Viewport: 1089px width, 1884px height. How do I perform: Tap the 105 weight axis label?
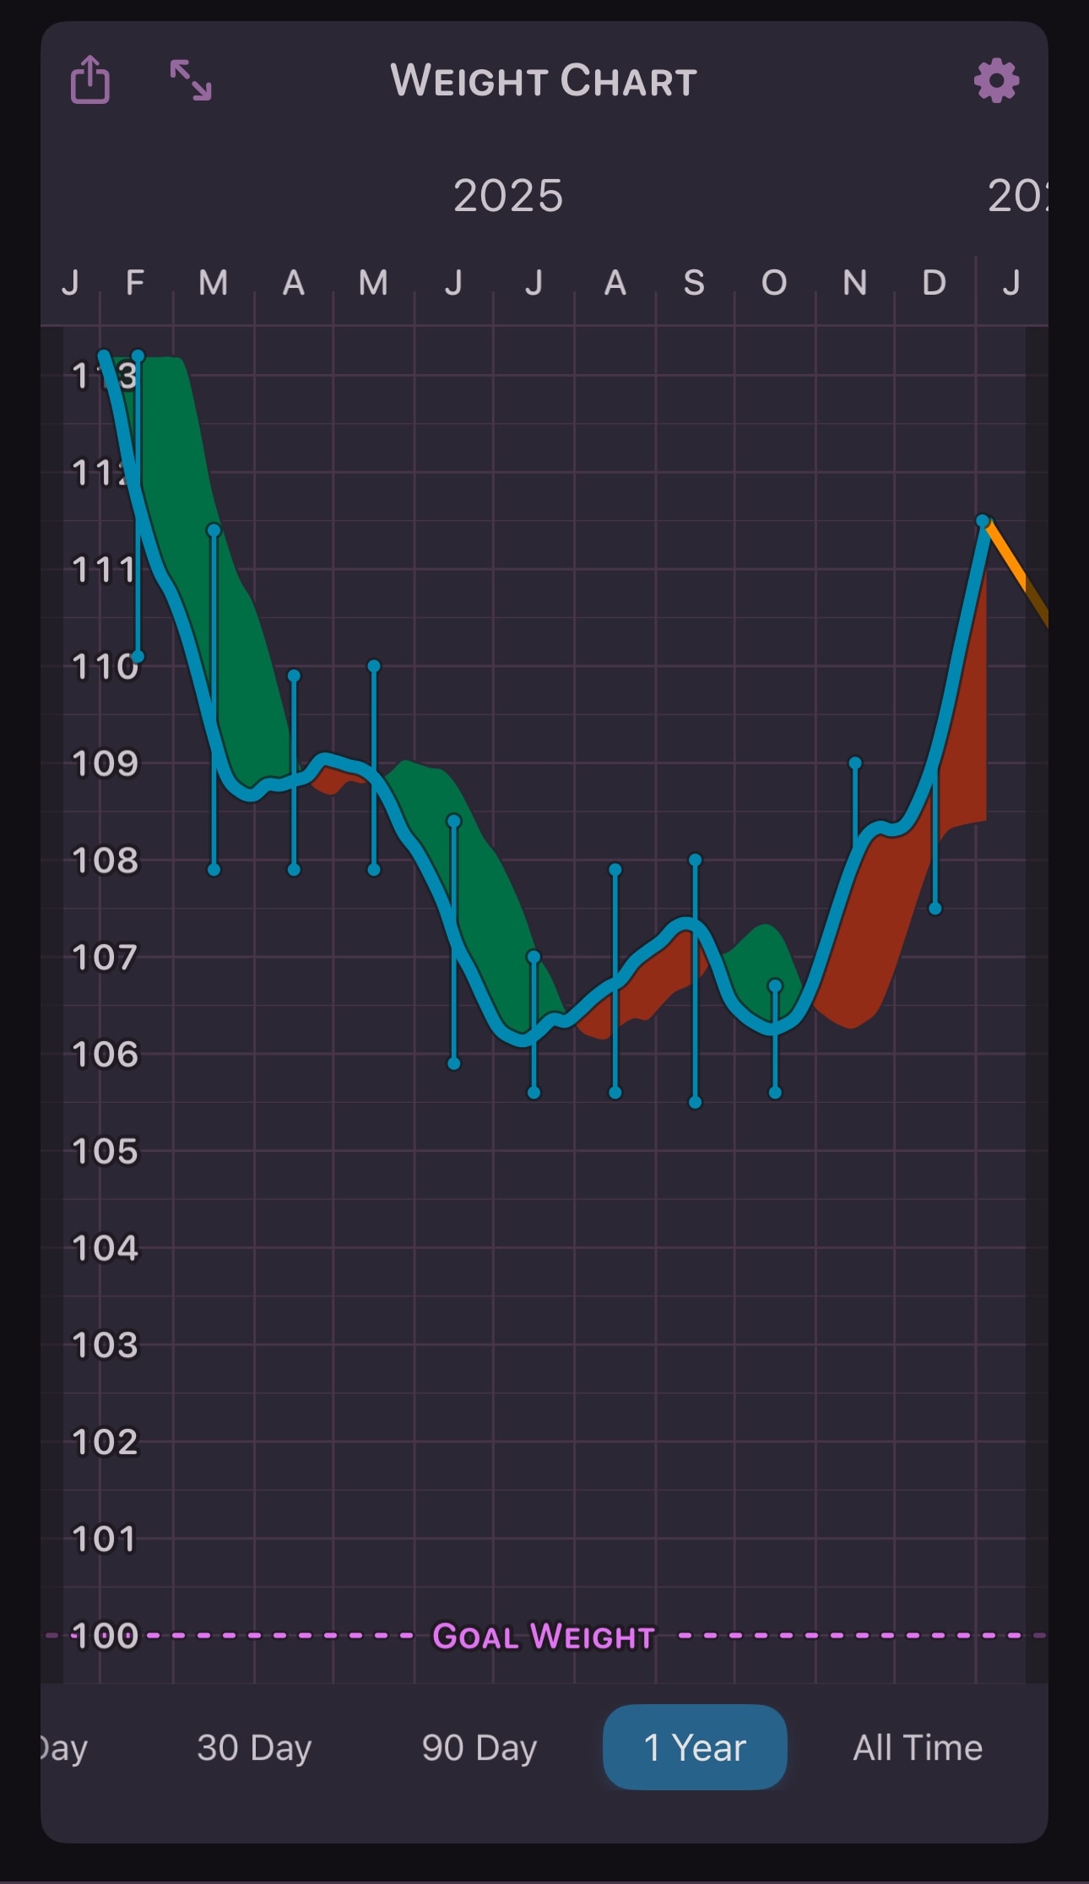[x=106, y=1151]
